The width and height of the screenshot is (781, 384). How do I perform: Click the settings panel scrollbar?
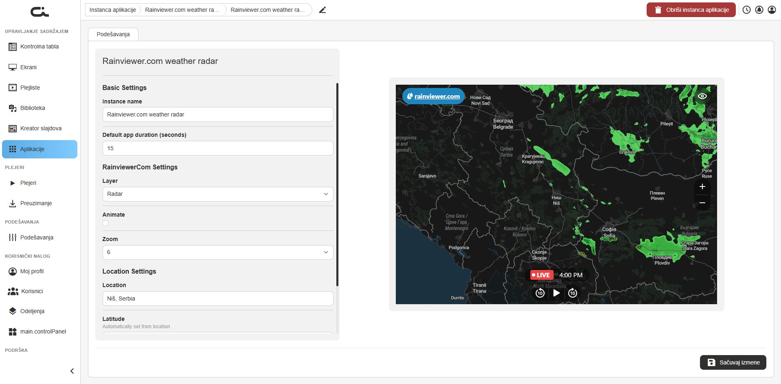(x=337, y=184)
